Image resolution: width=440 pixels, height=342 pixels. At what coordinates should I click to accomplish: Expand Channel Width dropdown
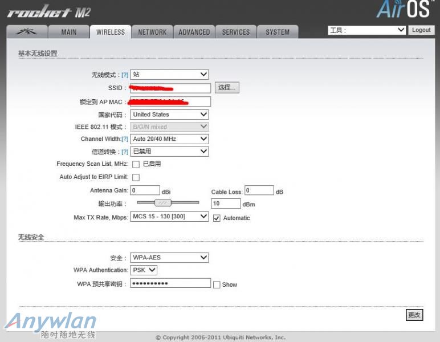[x=169, y=139]
